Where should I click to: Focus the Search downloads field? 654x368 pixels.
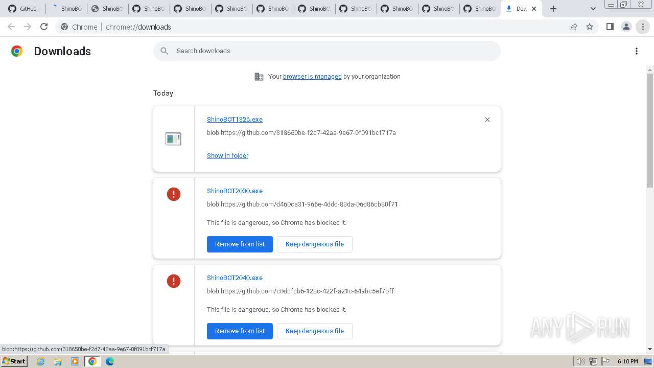point(327,51)
